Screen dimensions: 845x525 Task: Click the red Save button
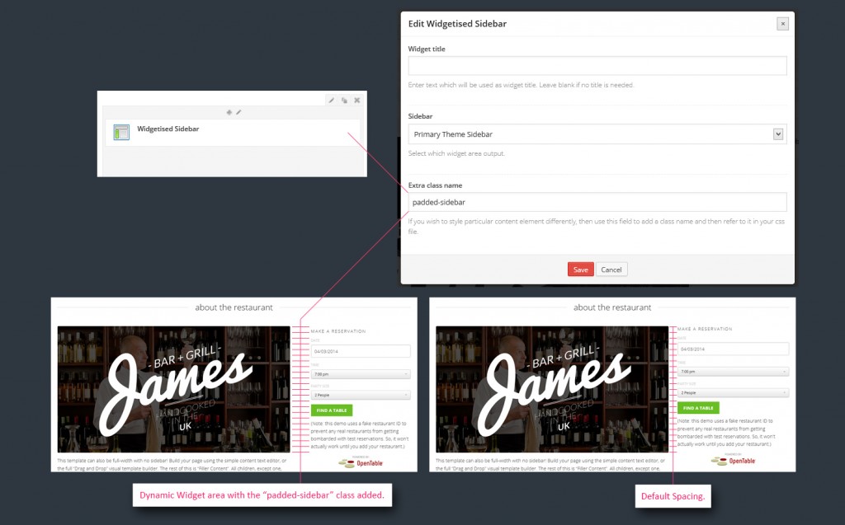580,270
